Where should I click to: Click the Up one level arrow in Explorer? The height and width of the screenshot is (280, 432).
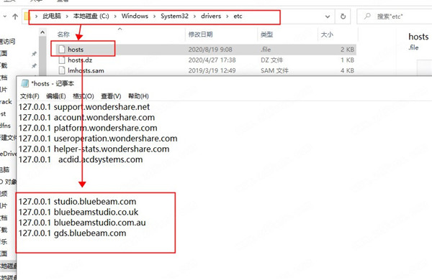tap(15, 17)
